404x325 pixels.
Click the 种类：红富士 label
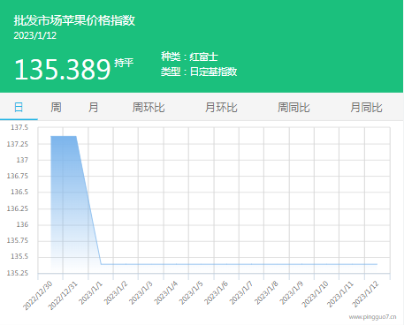click(189, 57)
